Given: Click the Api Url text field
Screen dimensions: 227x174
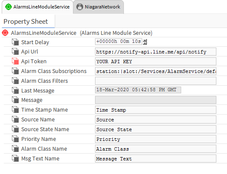Looking at the screenshot, I should 156,51.
